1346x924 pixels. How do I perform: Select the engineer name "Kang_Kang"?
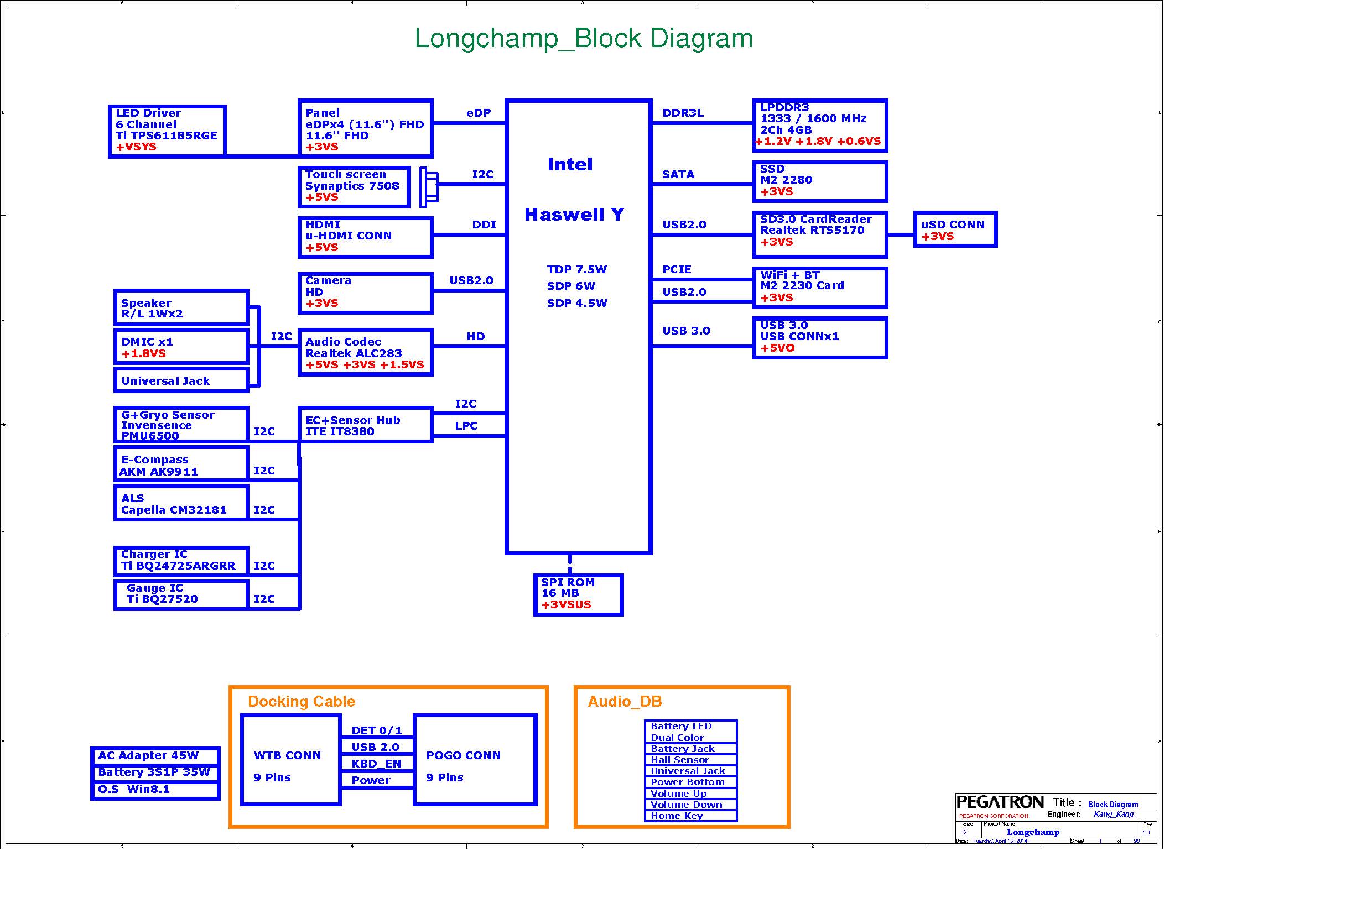pyautogui.click(x=1113, y=814)
